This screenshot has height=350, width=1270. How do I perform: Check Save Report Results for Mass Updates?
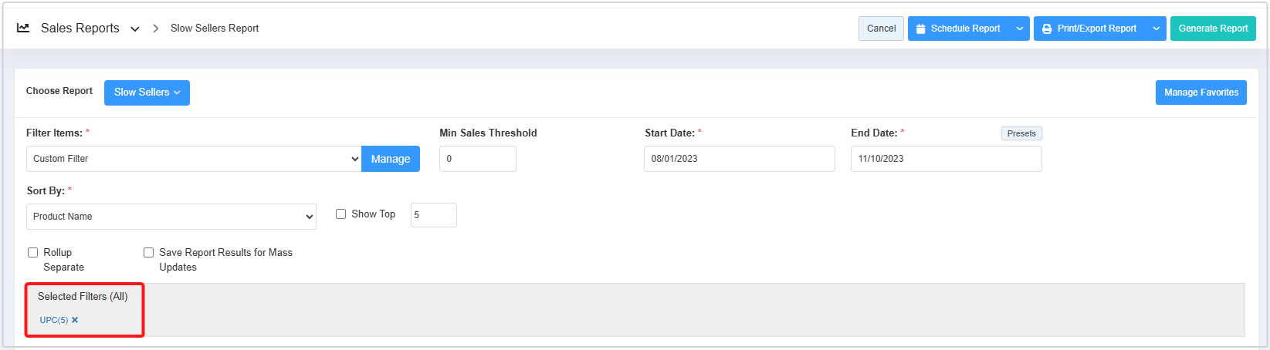[x=149, y=252]
